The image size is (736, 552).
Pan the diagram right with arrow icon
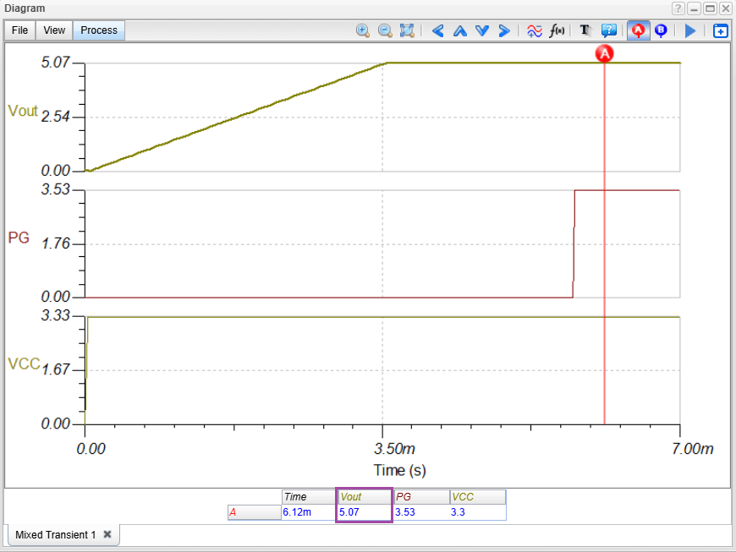pos(504,30)
